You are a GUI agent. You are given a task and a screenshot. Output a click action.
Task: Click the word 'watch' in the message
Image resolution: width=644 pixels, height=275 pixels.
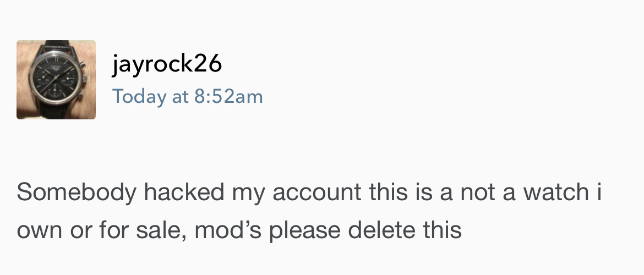coord(556,193)
